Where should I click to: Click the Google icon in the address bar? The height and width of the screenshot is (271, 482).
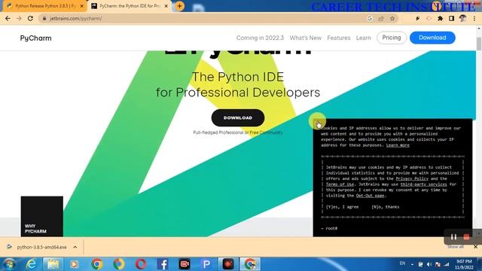click(370, 18)
